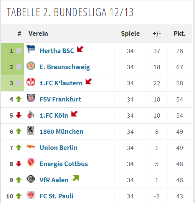The height and width of the screenshot is (203, 195).
Task: Open the FC St. Pauli team link
Action: click(56, 196)
